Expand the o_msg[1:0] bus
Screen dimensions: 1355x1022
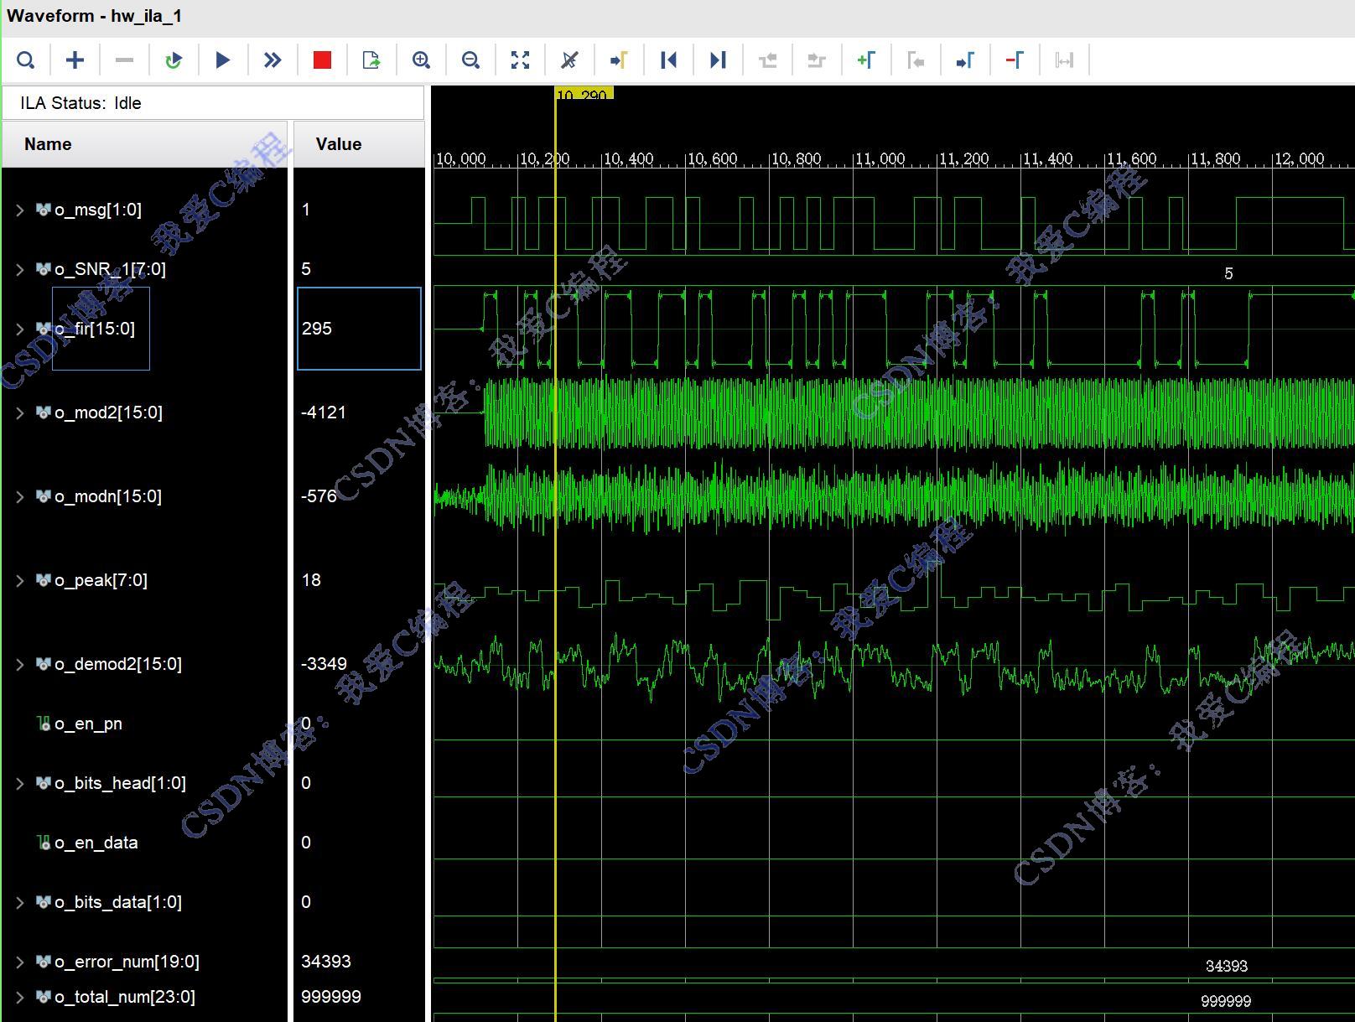click(x=19, y=210)
